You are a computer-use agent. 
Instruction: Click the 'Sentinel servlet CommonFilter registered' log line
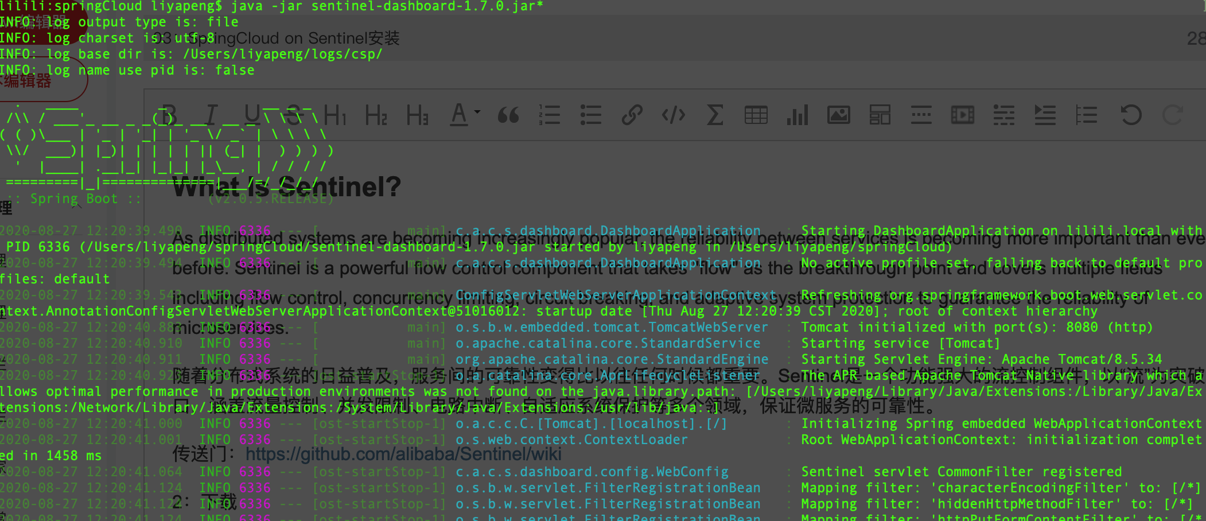tap(962, 472)
